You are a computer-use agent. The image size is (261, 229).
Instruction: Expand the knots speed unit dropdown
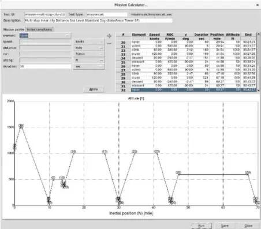[89, 42]
